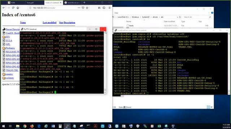Image resolution: width=231 pixels, height=129 pixels.
Task: Click scrollbar of root@redhat terminal window
Action: point(229,64)
